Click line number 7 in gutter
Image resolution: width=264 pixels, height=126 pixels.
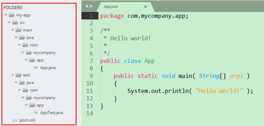tap(91, 61)
